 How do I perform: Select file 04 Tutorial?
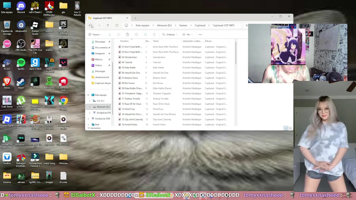pos(127,62)
